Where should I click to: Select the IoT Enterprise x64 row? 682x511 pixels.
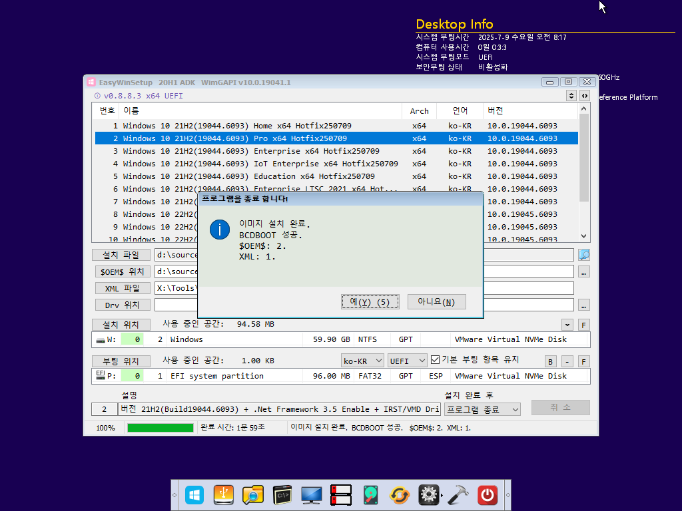click(x=336, y=164)
